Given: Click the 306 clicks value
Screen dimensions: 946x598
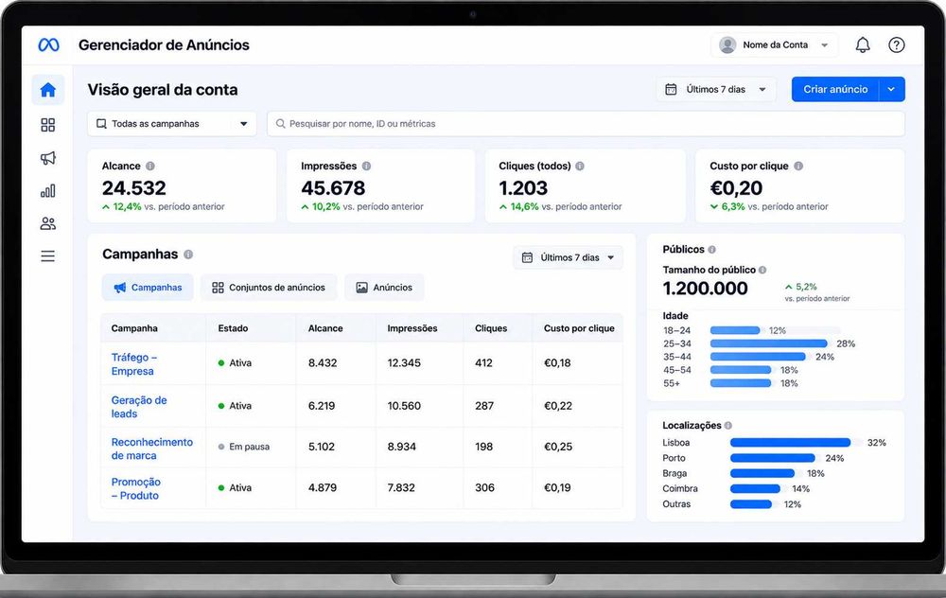Looking at the screenshot, I should (x=484, y=487).
